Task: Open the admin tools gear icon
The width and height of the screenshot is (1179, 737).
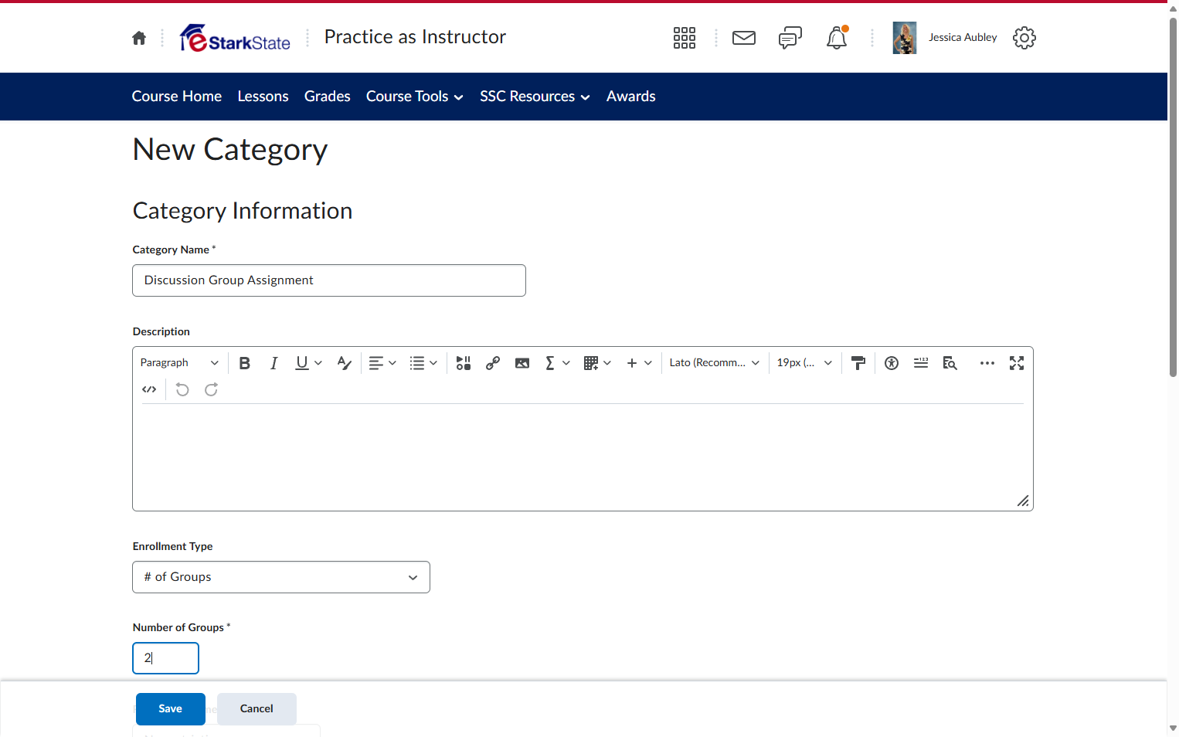Action: [1024, 38]
